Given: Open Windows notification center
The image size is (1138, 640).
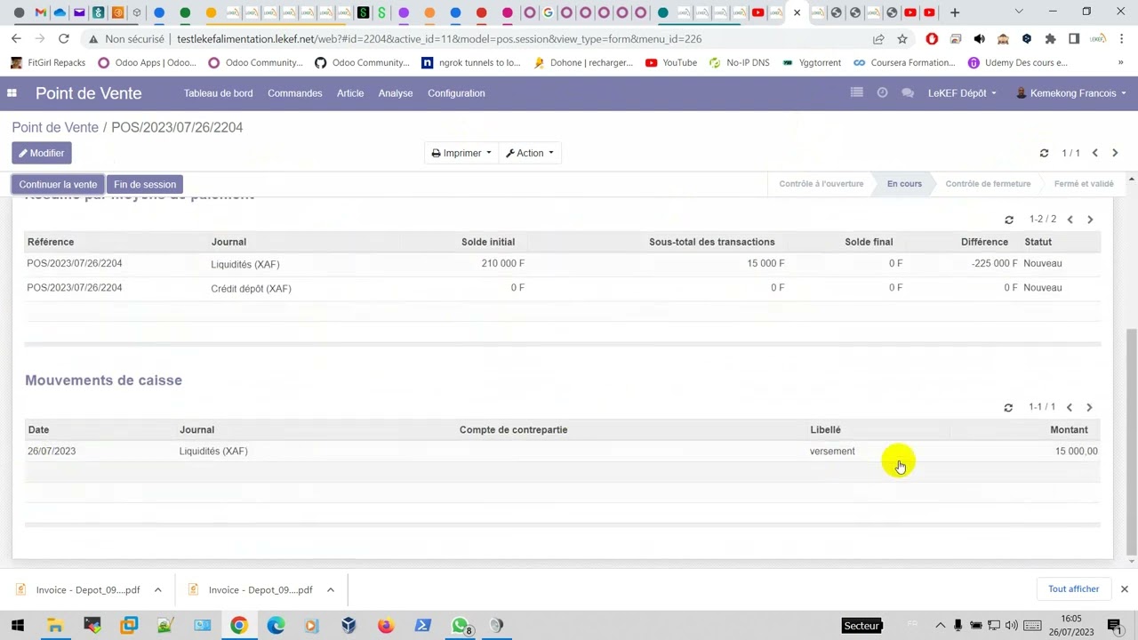Looking at the screenshot, I should coord(1114,626).
